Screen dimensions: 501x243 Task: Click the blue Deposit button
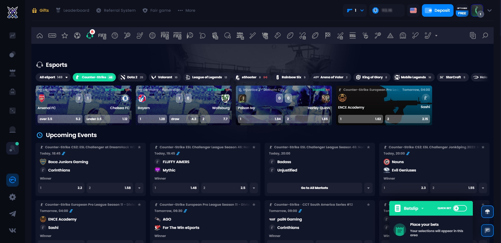(x=438, y=10)
